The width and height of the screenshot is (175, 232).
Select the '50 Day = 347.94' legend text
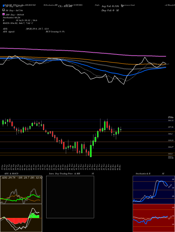click(x=14, y=11)
